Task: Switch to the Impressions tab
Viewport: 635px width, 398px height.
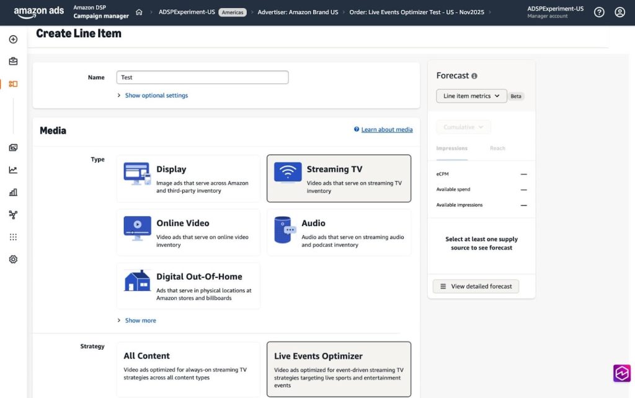Action: (x=452, y=149)
